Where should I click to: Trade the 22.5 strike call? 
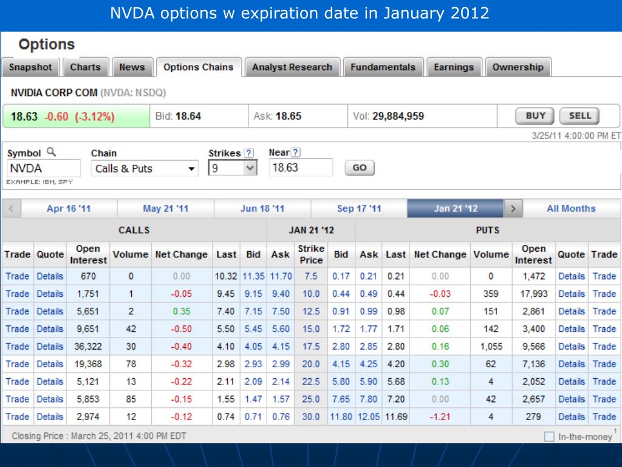18,382
